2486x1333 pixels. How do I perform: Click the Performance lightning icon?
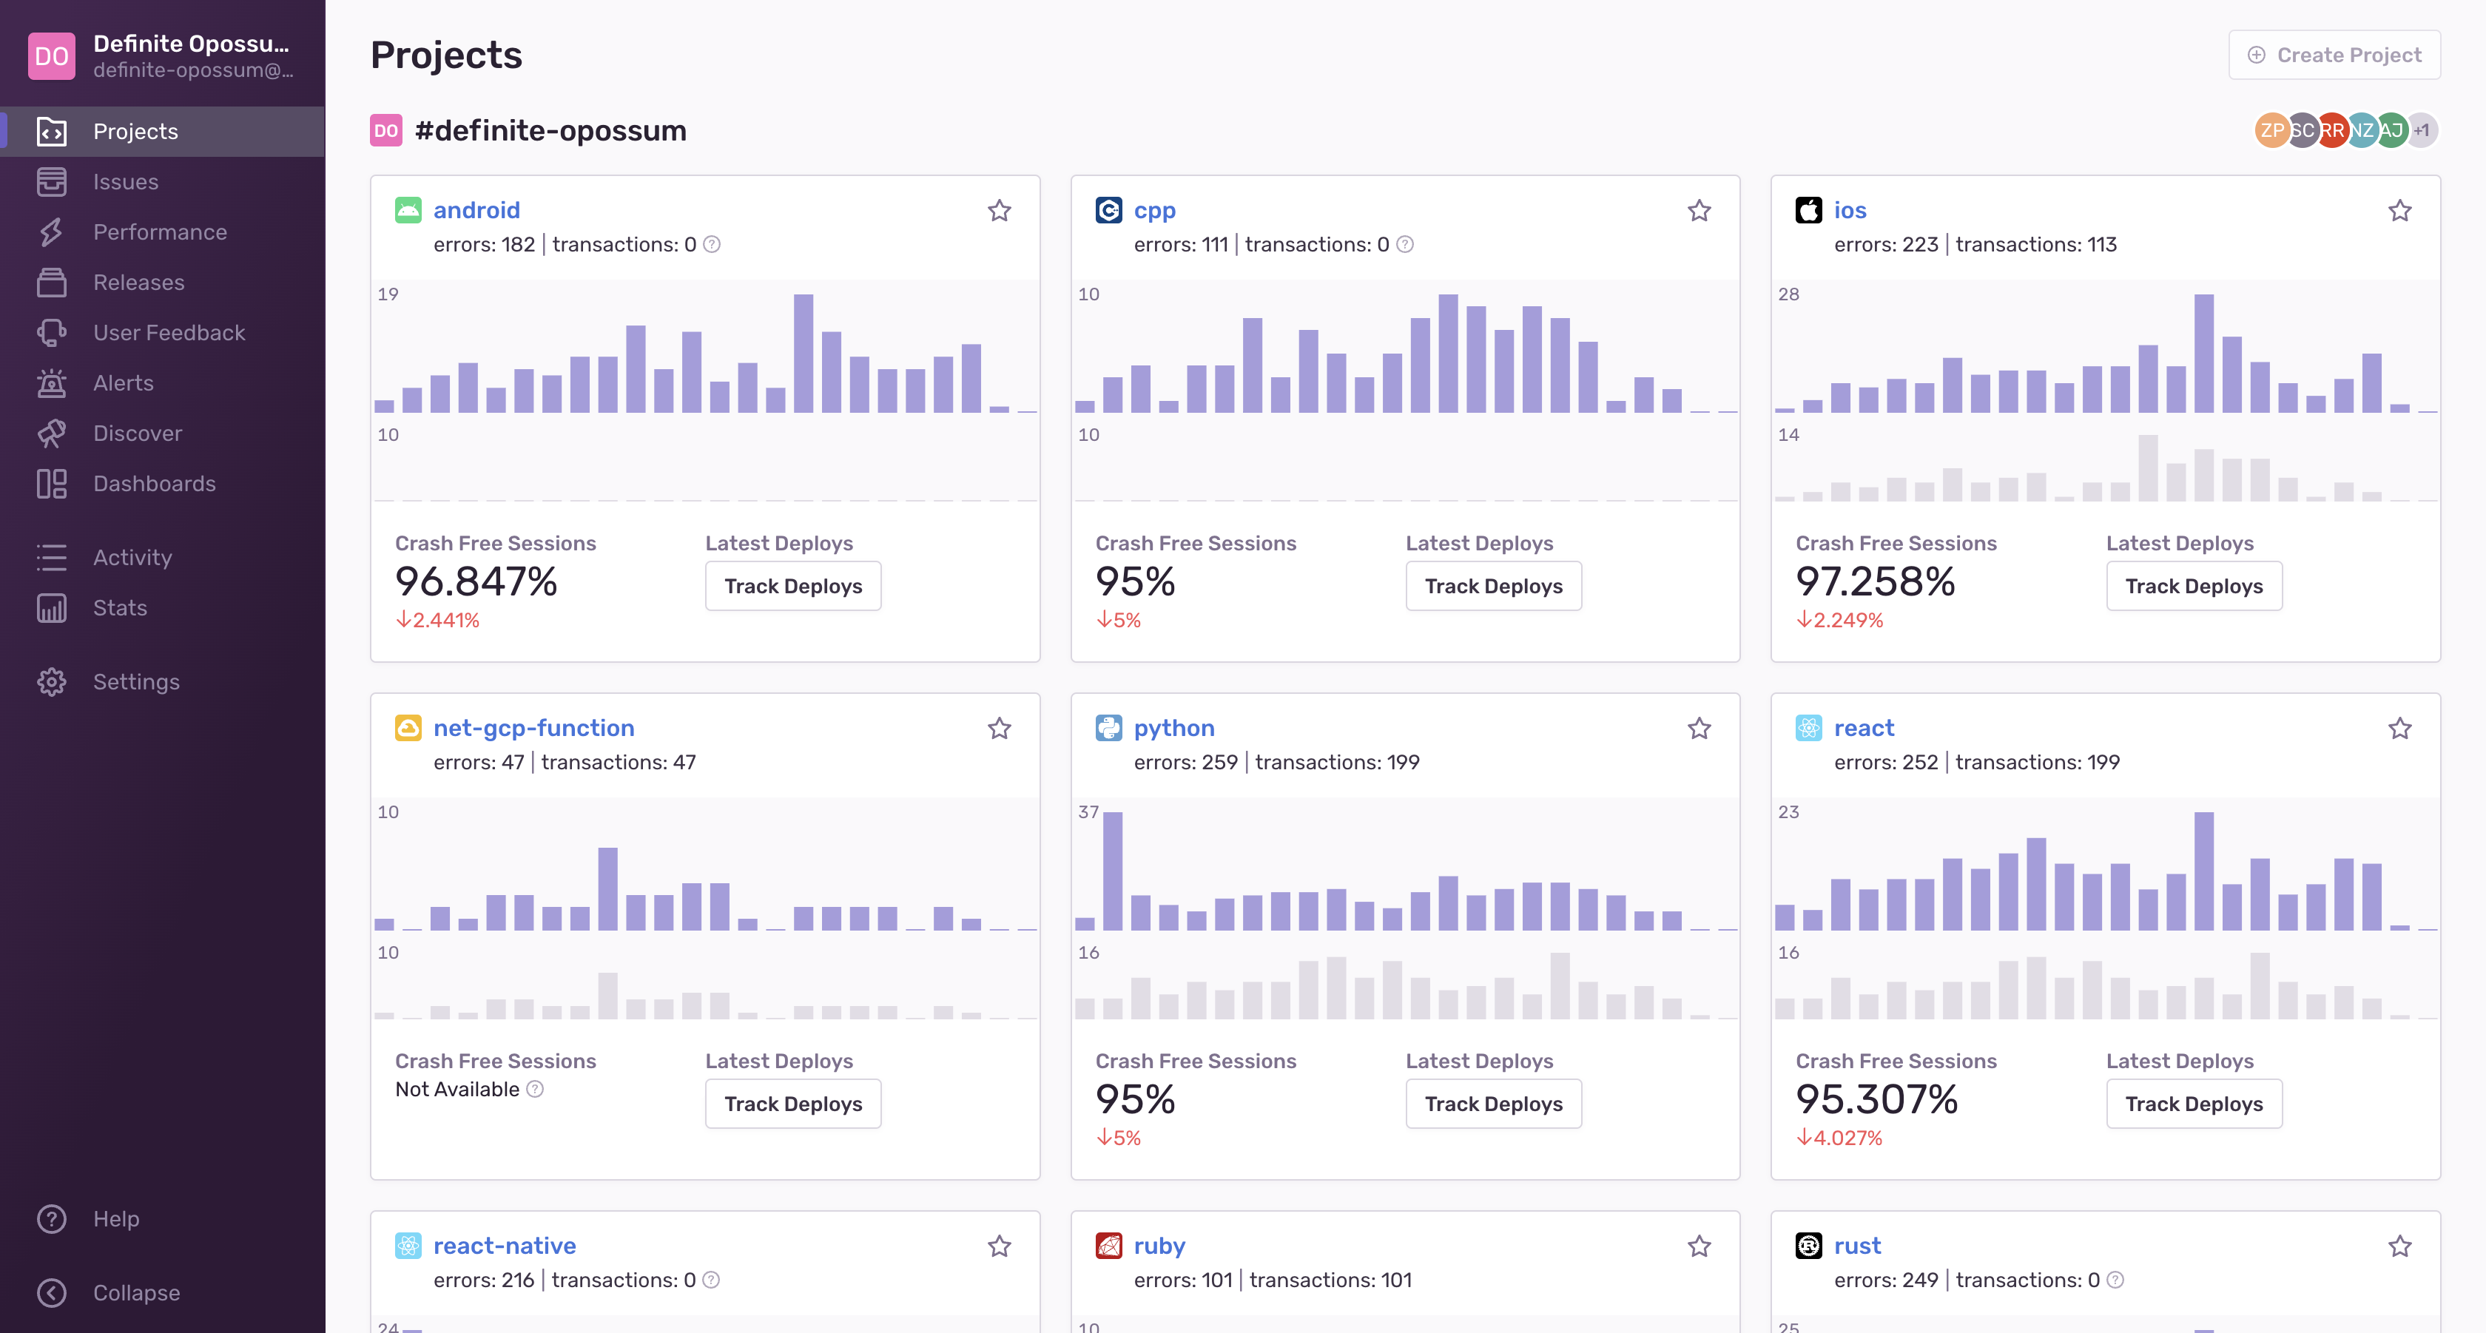coord(51,232)
